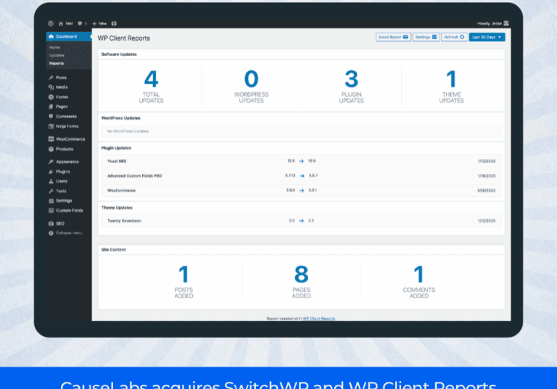Image resolution: width=557 pixels, height=389 pixels.
Task: Click the Posts pushpin icon in sidebar
Action: [x=51, y=78]
